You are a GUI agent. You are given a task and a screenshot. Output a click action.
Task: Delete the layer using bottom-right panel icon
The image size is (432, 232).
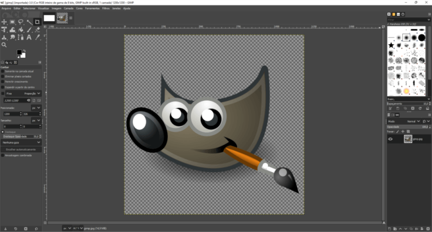click(x=428, y=229)
